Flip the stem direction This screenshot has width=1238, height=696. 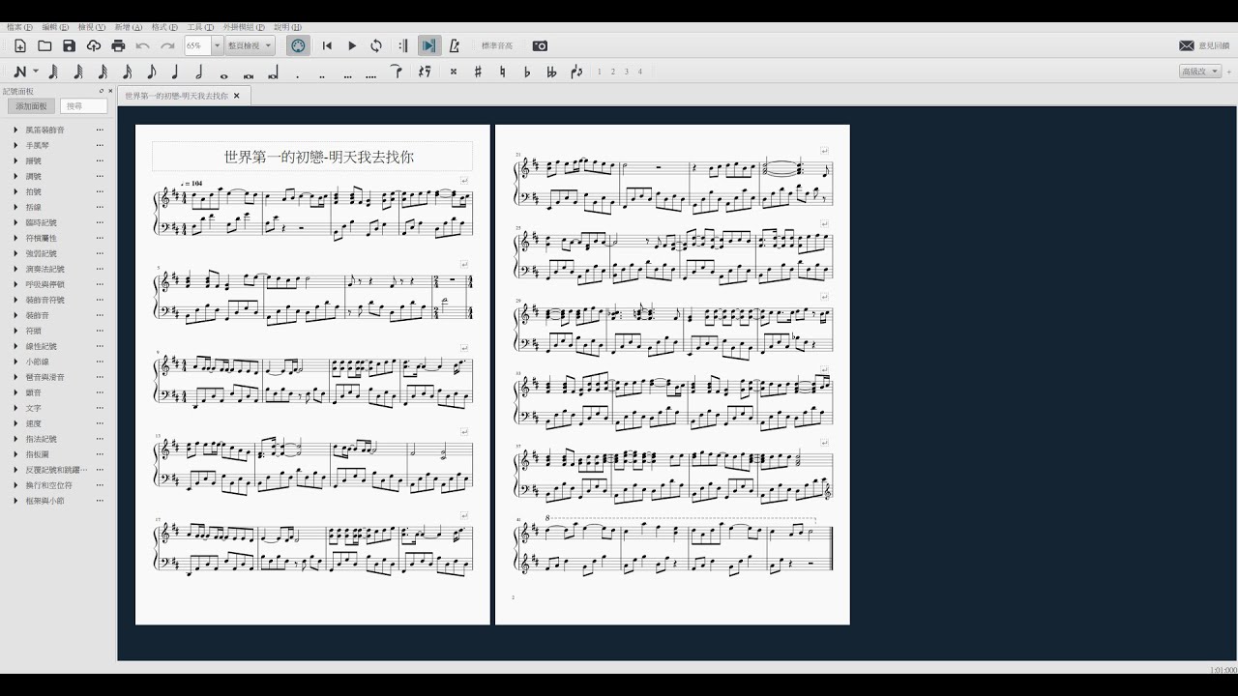(577, 72)
